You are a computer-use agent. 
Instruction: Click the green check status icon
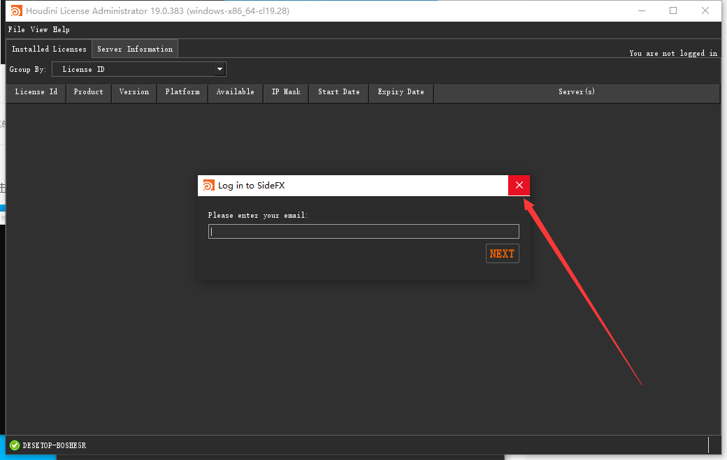15,445
